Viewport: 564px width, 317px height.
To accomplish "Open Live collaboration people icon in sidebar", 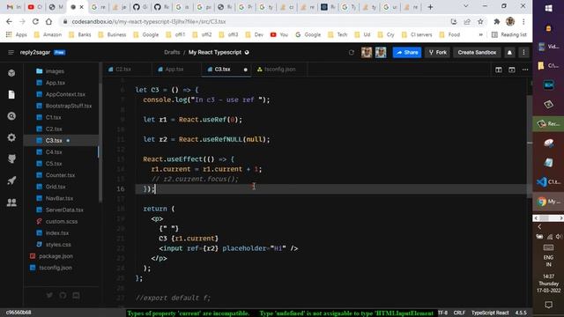I will pos(11,203).
